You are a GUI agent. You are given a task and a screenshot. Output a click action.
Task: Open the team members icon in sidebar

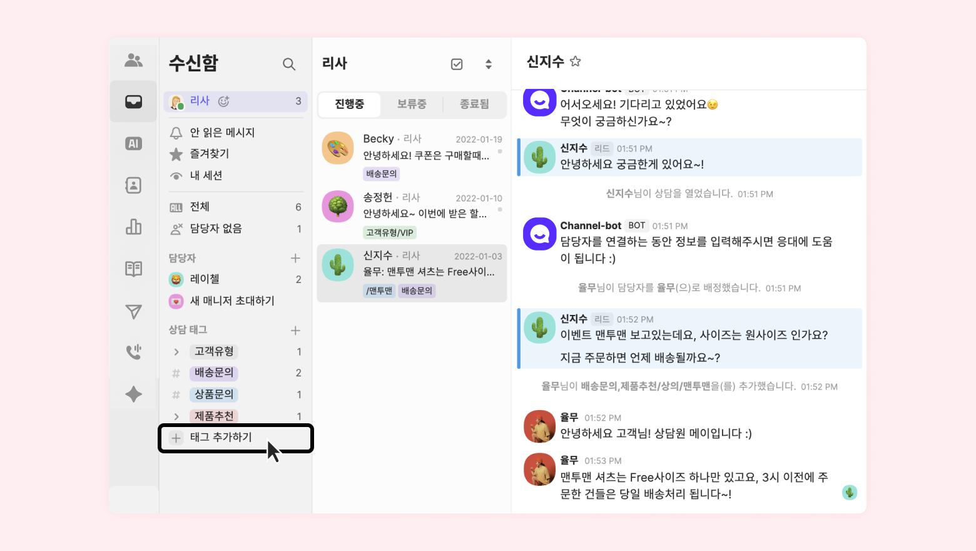point(133,60)
